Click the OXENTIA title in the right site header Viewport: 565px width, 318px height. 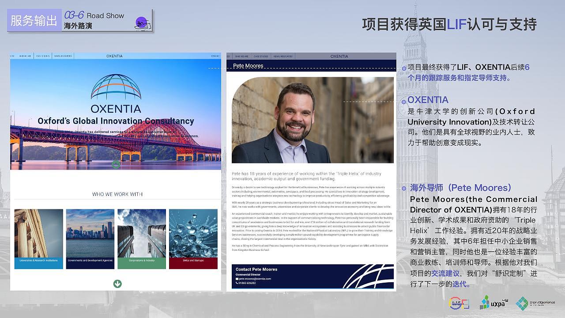339,57
